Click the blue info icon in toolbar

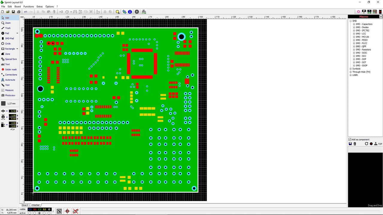(130, 12)
